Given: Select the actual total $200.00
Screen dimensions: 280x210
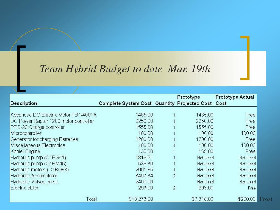Looking at the screenshot, I should pos(247,199).
